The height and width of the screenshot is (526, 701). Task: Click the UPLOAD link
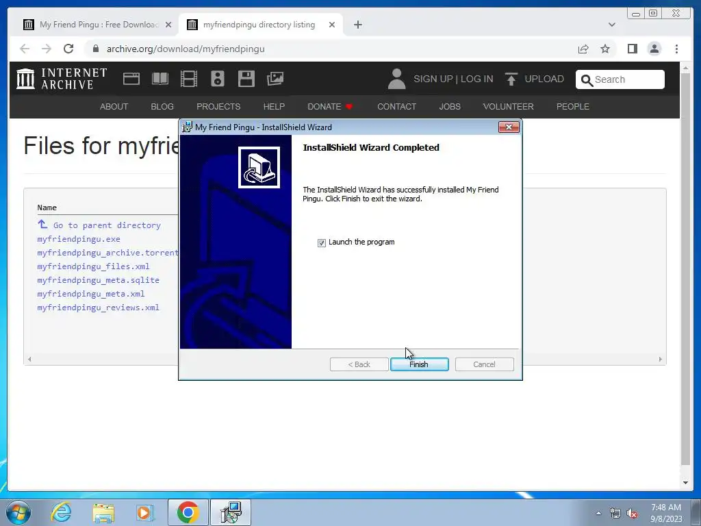pyautogui.click(x=544, y=79)
